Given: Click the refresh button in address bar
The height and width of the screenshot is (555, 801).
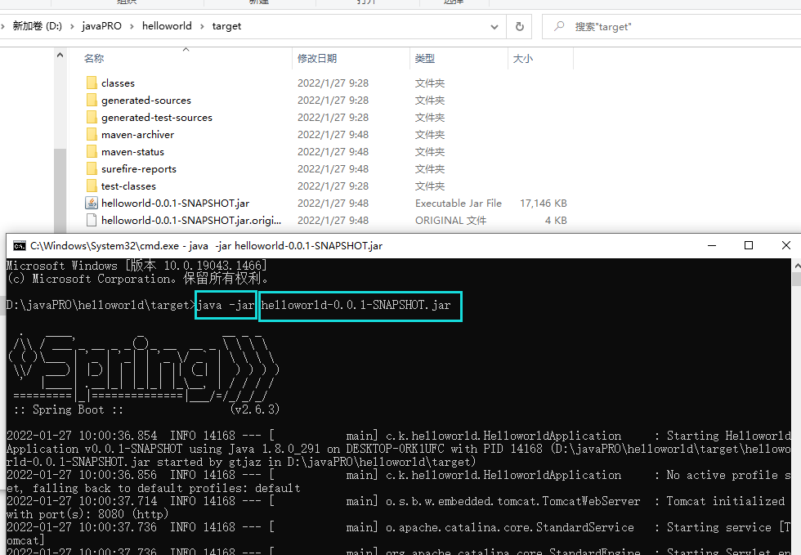Looking at the screenshot, I should (520, 26).
